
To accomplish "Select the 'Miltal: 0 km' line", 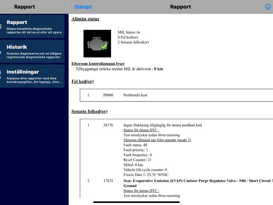I will (133, 165).
